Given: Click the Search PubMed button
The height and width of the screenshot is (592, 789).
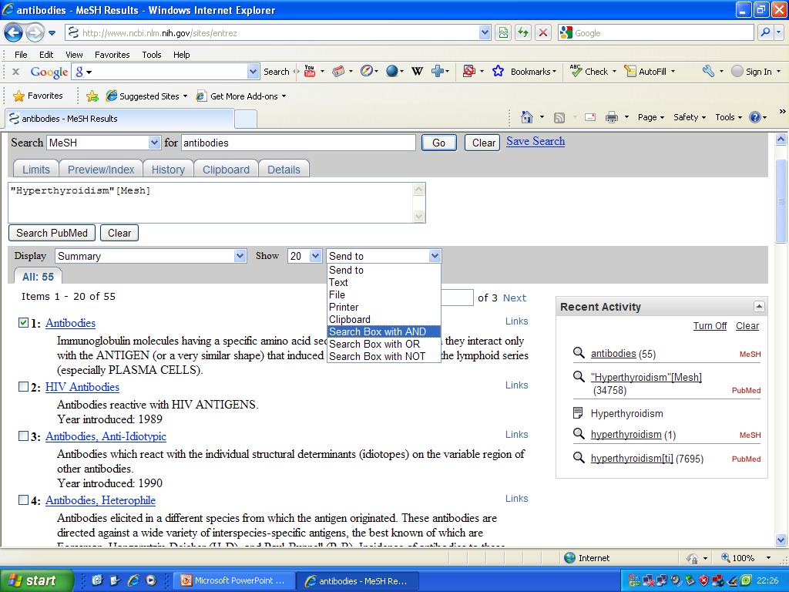Looking at the screenshot, I should tap(52, 233).
